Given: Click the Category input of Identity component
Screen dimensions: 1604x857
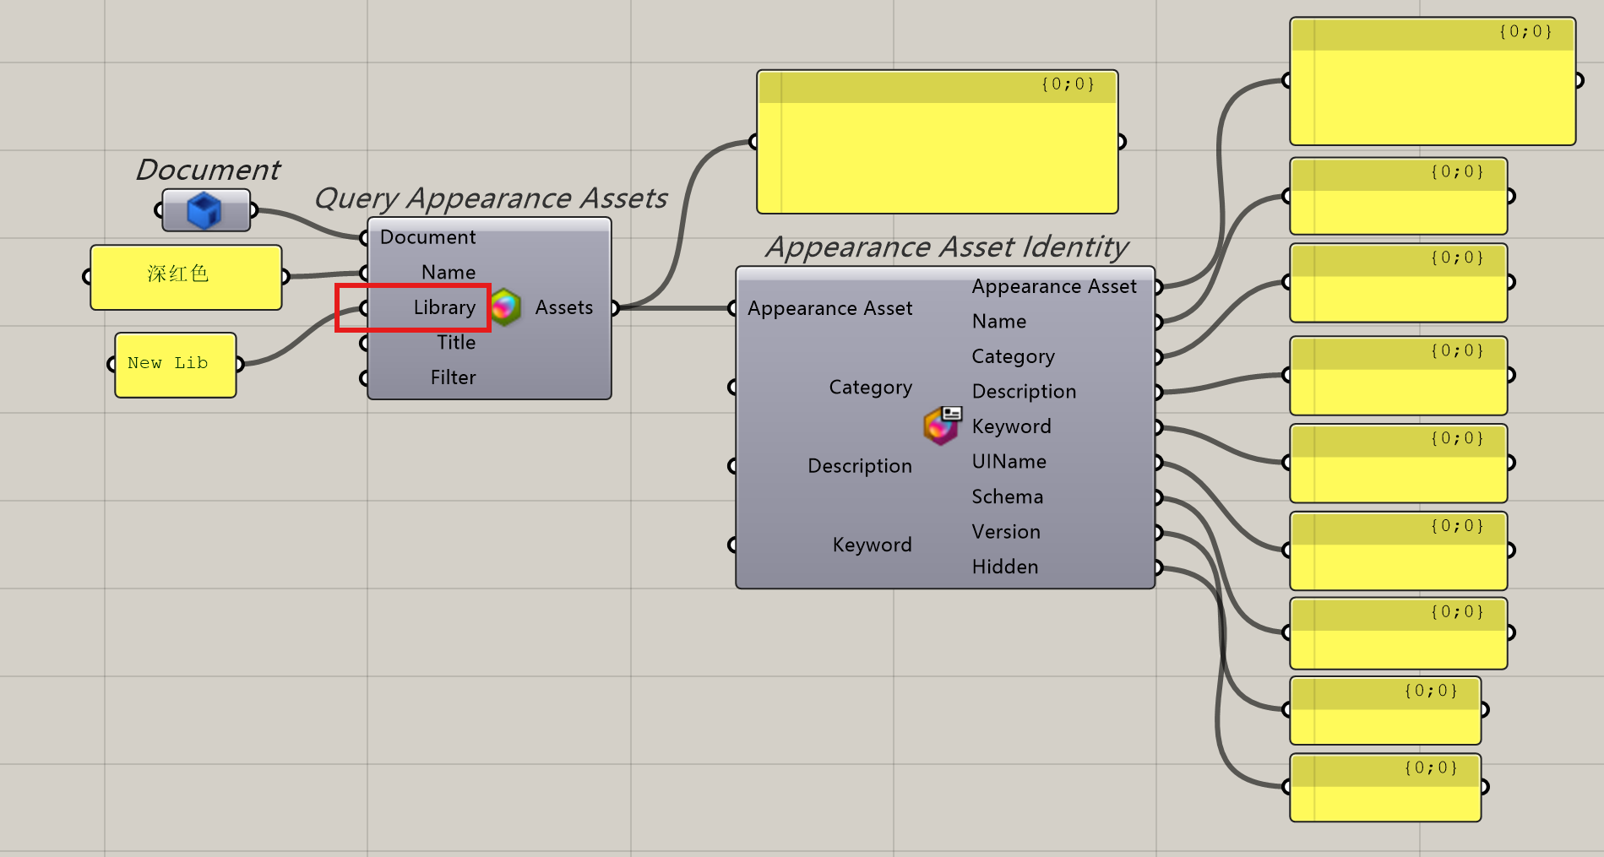Looking at the screenshot, I should (870, 388).
